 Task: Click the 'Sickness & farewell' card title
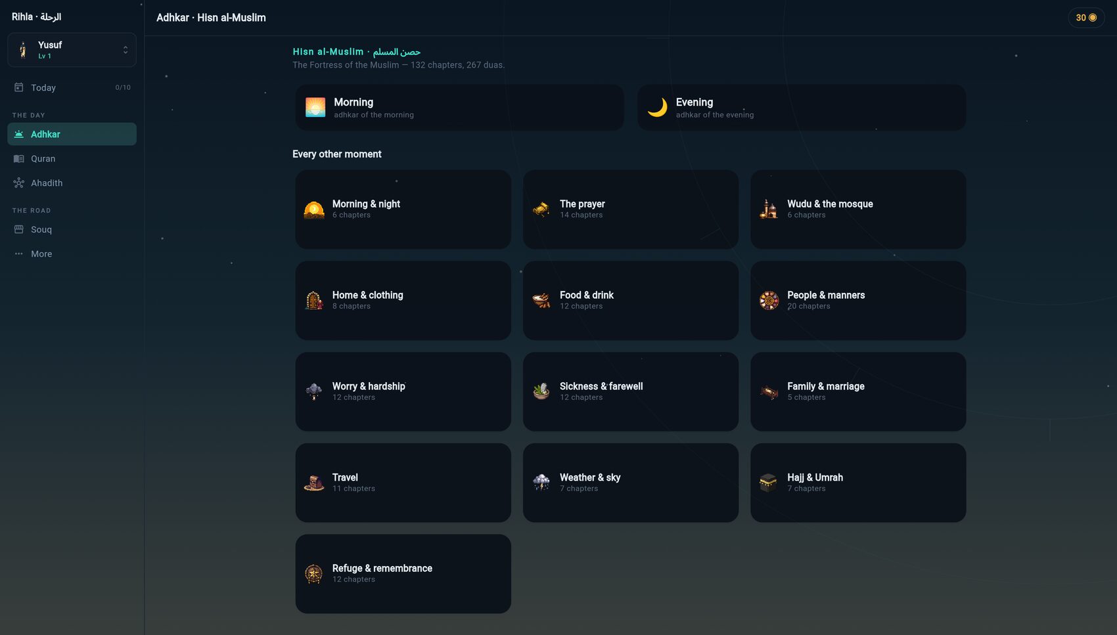coord(601,386)
